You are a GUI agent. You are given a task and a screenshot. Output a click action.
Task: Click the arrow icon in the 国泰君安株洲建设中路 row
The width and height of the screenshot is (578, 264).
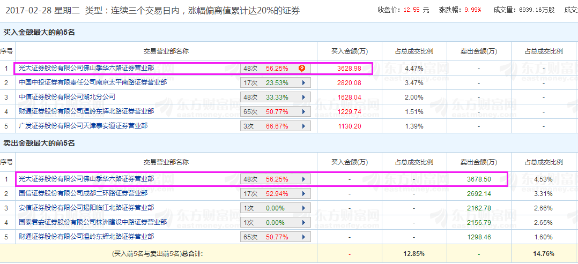pyautogui.click(x=303, y=222)
